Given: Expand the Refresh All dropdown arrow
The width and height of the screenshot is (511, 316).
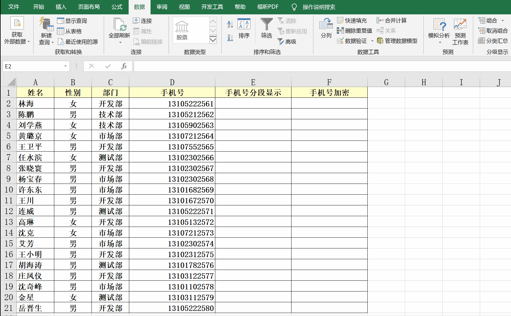Looking at the screenshot, I should 120,42.
